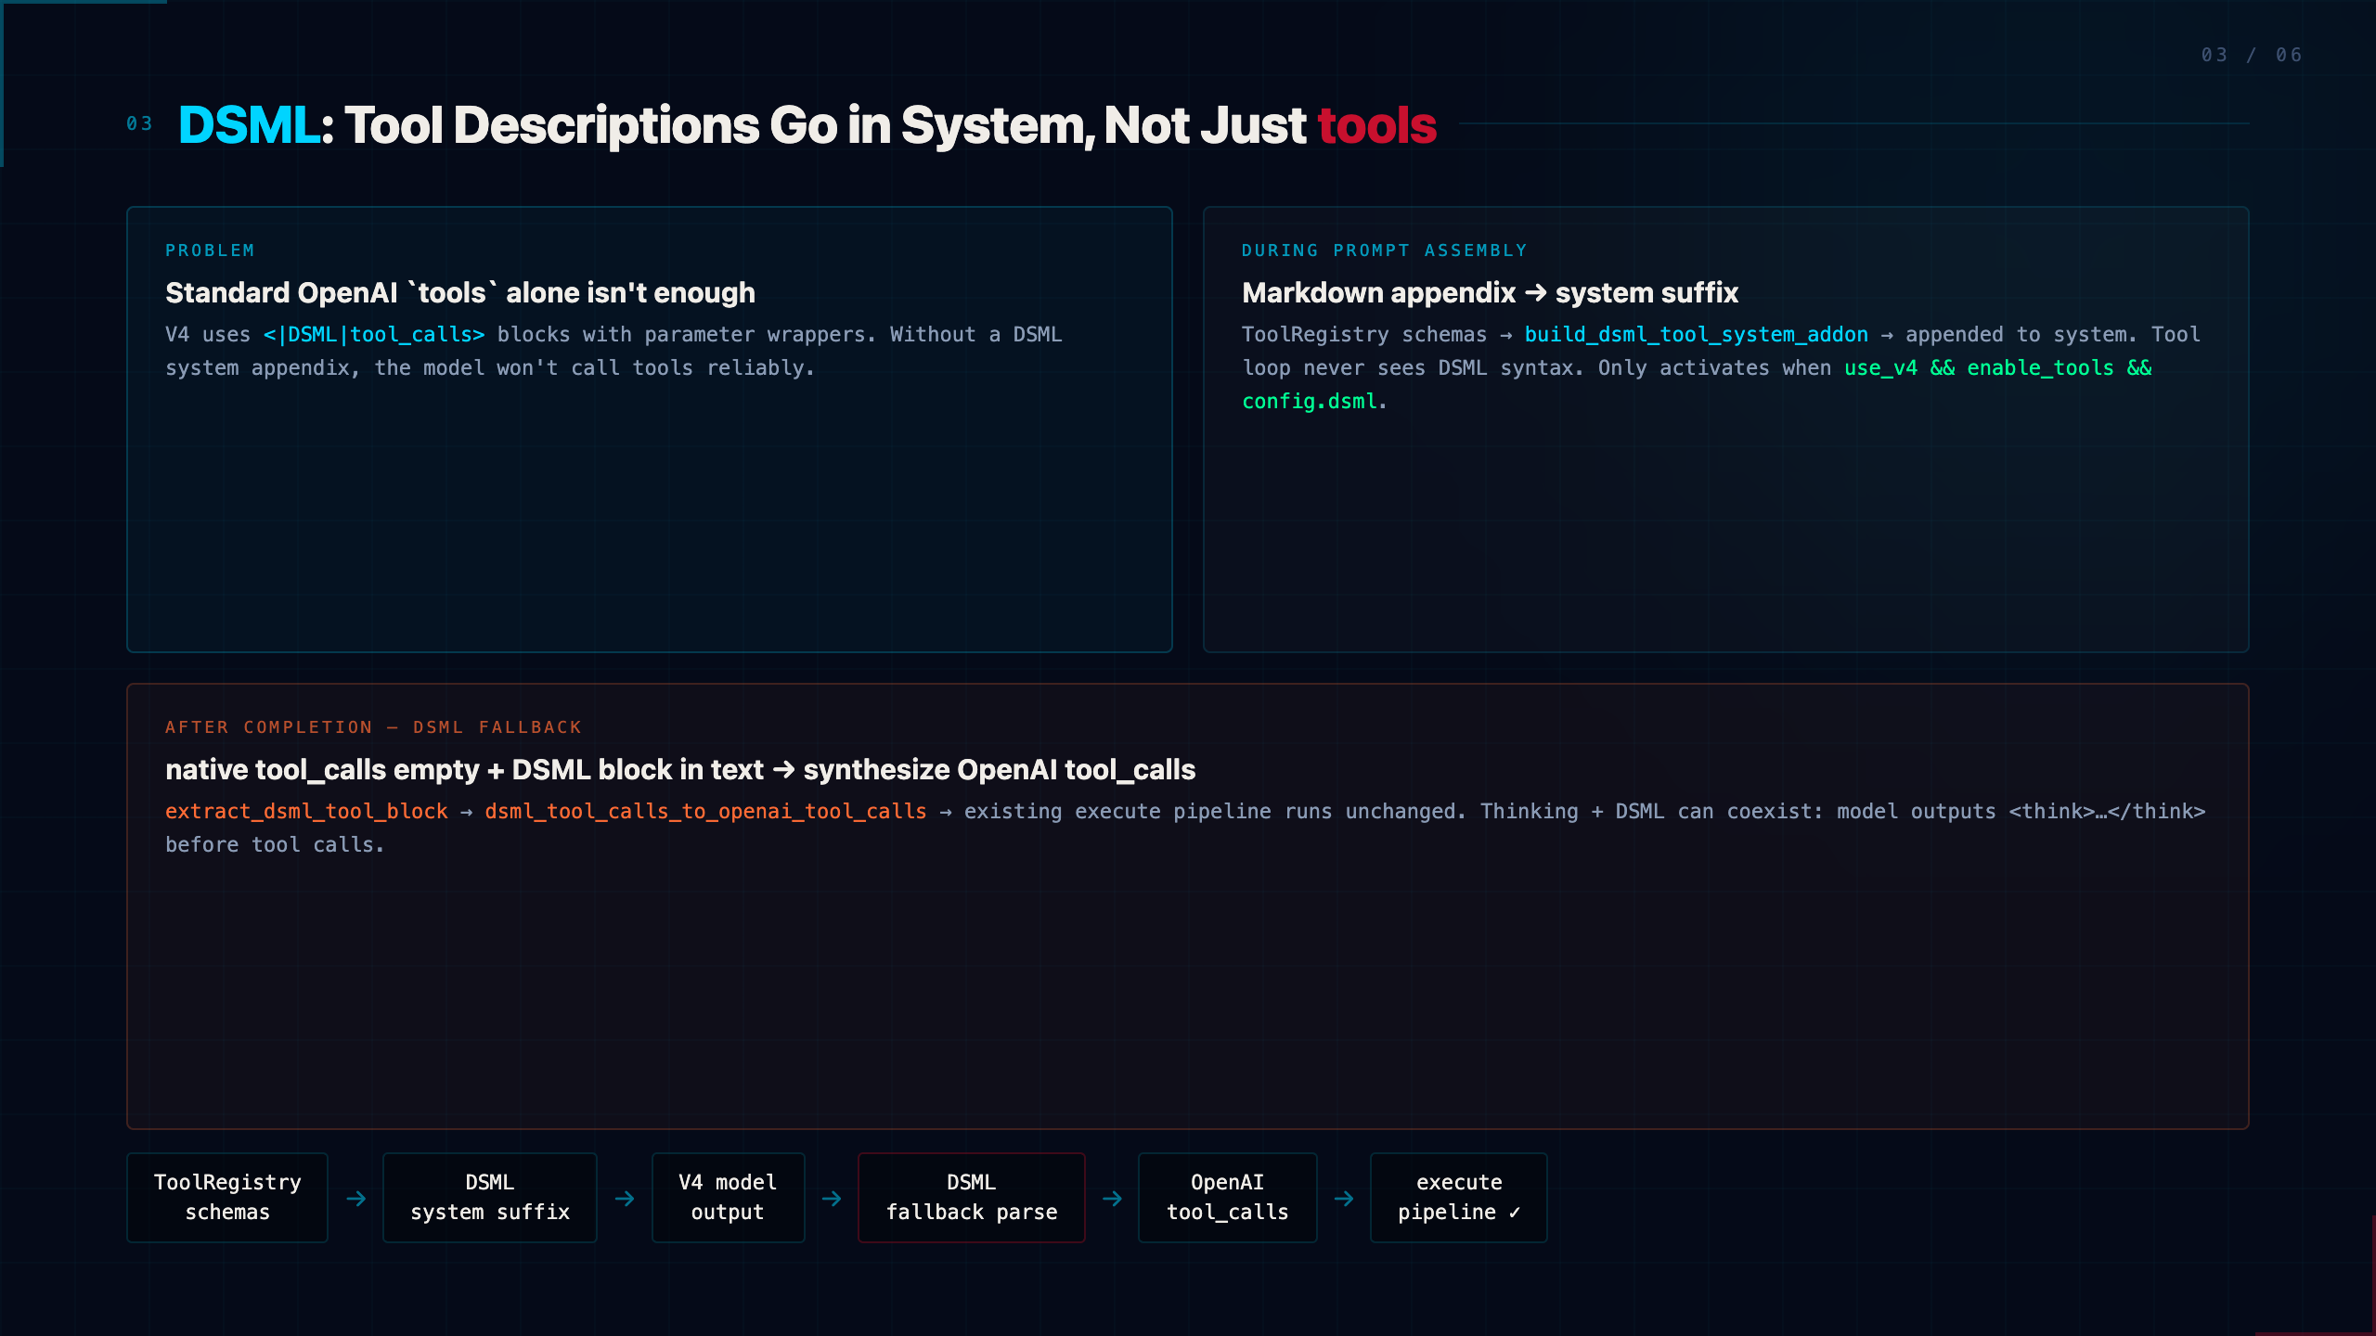Click the small "03" section number beside the title

pyautogui.click(x=139, y=123)
